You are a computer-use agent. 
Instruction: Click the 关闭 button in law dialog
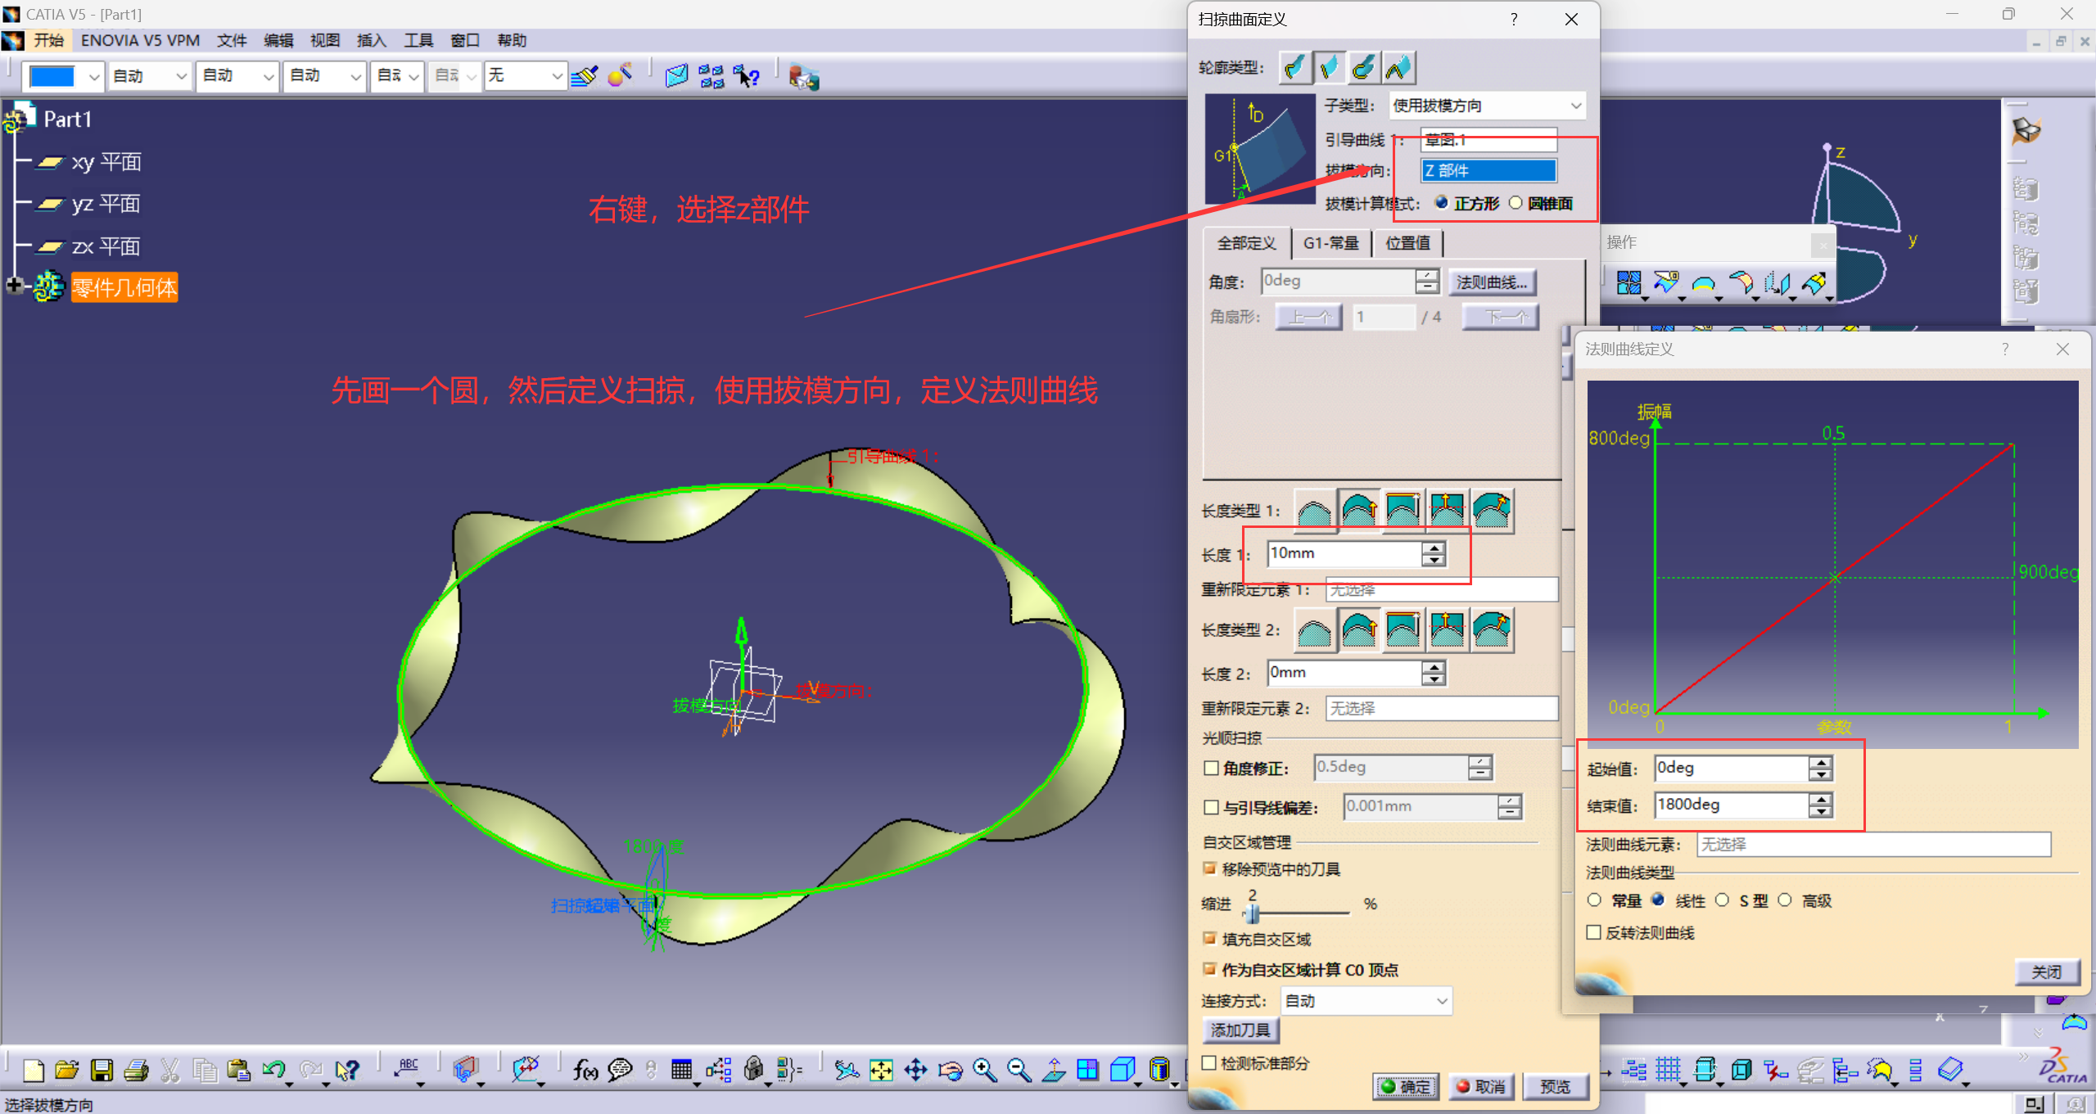click(2047, 972)
